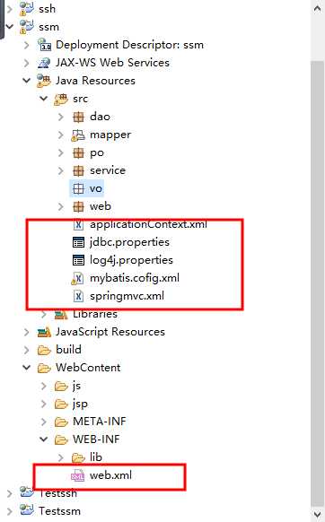325x522 pixels.
Task: Click the js folder icon
Action: [61, 386]
